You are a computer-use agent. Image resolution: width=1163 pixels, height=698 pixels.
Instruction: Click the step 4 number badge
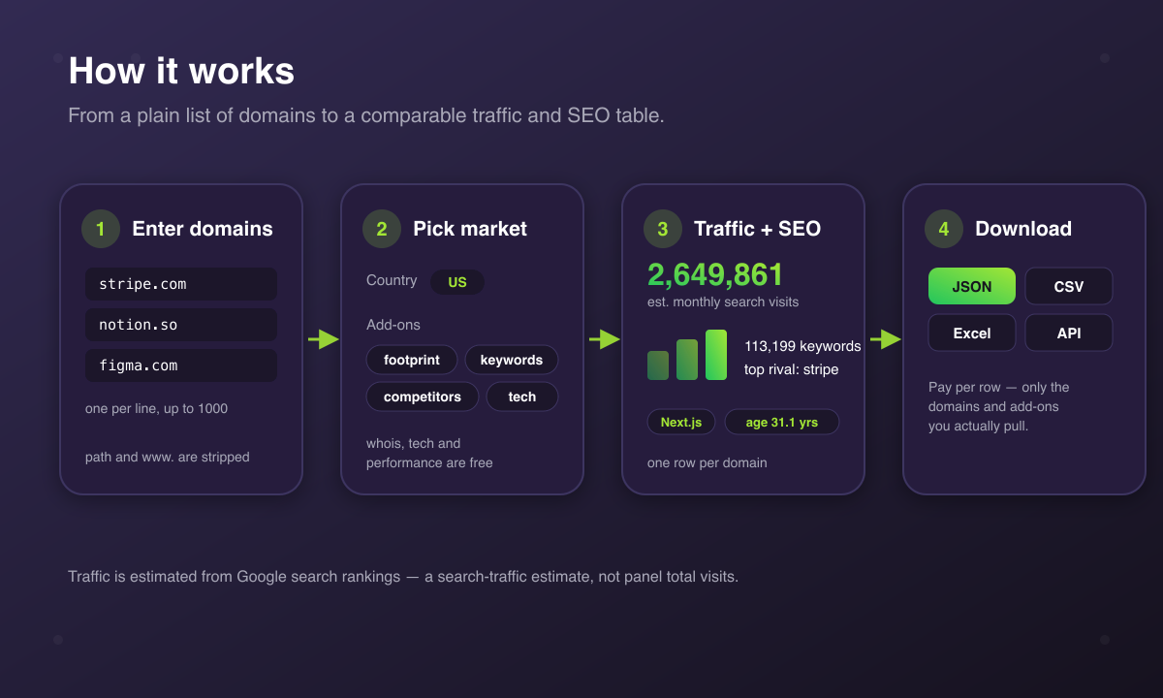(x=944, y=229)
